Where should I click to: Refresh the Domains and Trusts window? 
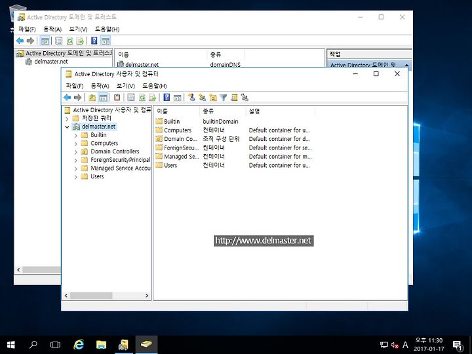coord(69,41)
